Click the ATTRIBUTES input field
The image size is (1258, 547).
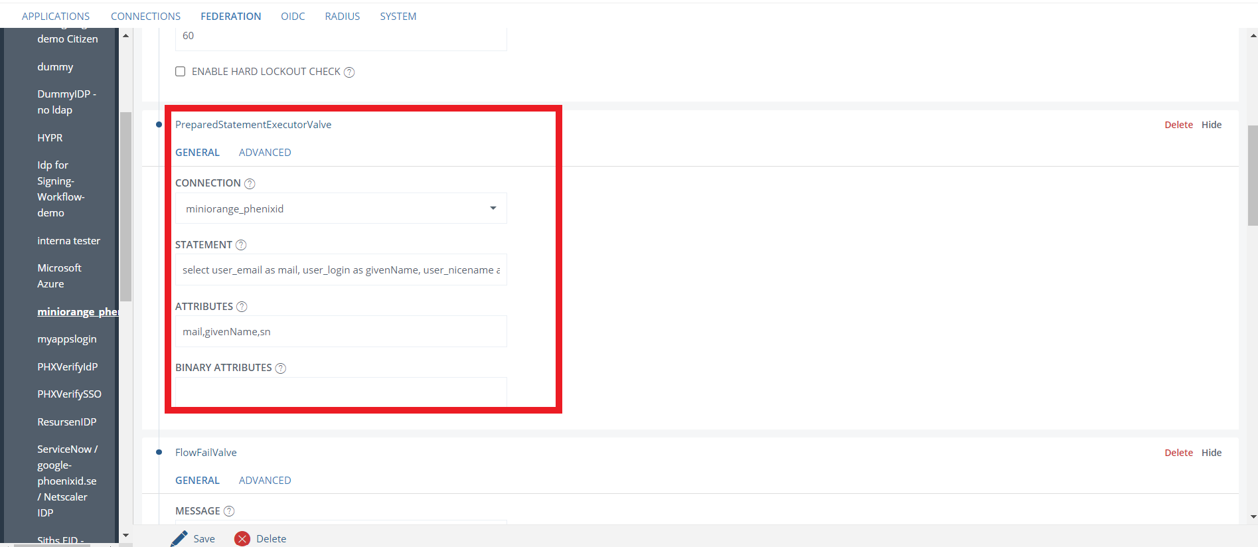[341, 332]
